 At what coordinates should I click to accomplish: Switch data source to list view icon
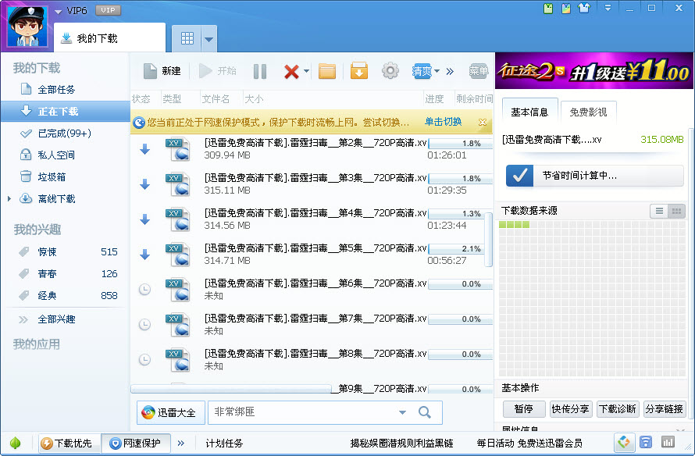659,212
